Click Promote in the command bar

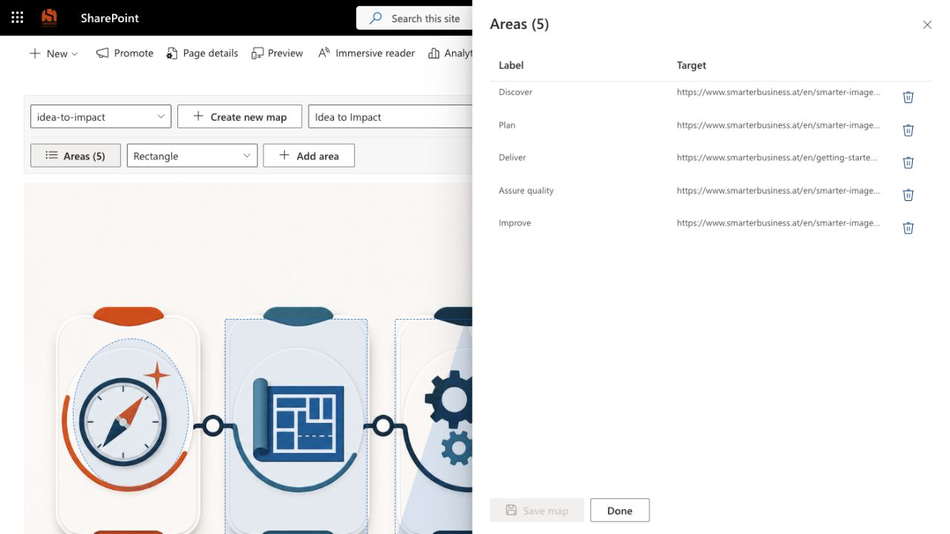pos(125,53)
